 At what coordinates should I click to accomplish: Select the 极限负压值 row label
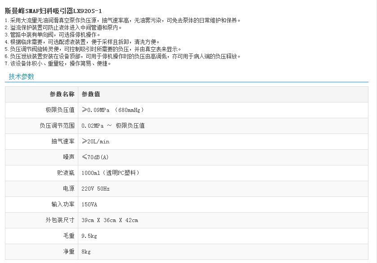[x=60, y=110]
